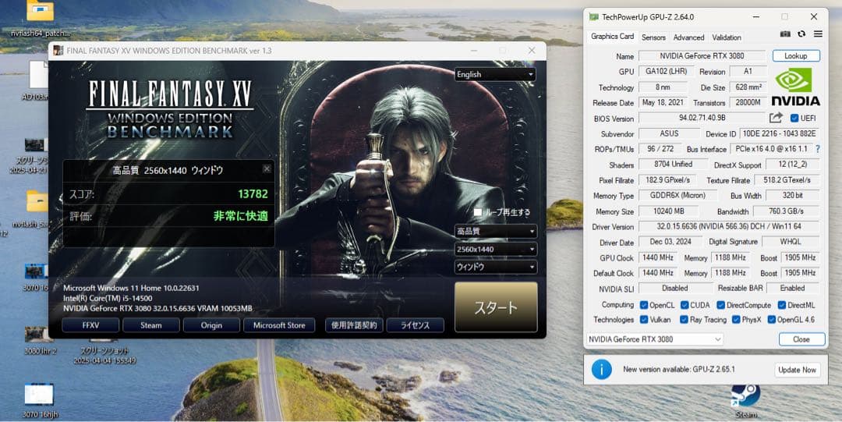The width and height of the screenshot is (842, 422).
Task: Select the nvflash64_patch folder on desktop
Action: coord(41,20)
